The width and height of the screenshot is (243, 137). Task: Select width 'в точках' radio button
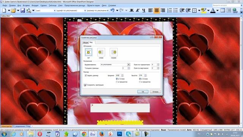pyautogui.click(x=117, y=79)
